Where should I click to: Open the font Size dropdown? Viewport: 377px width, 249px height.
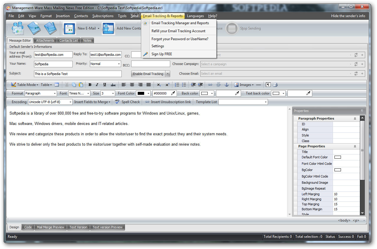point(113,93)
